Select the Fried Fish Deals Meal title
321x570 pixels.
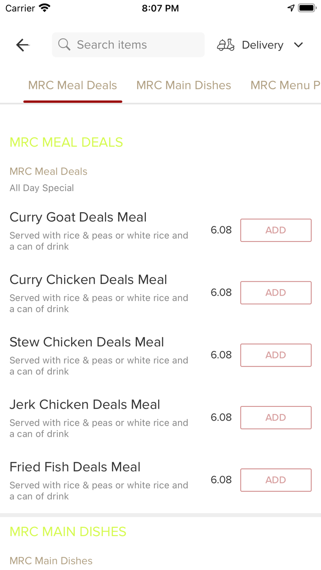click(75, 466)
